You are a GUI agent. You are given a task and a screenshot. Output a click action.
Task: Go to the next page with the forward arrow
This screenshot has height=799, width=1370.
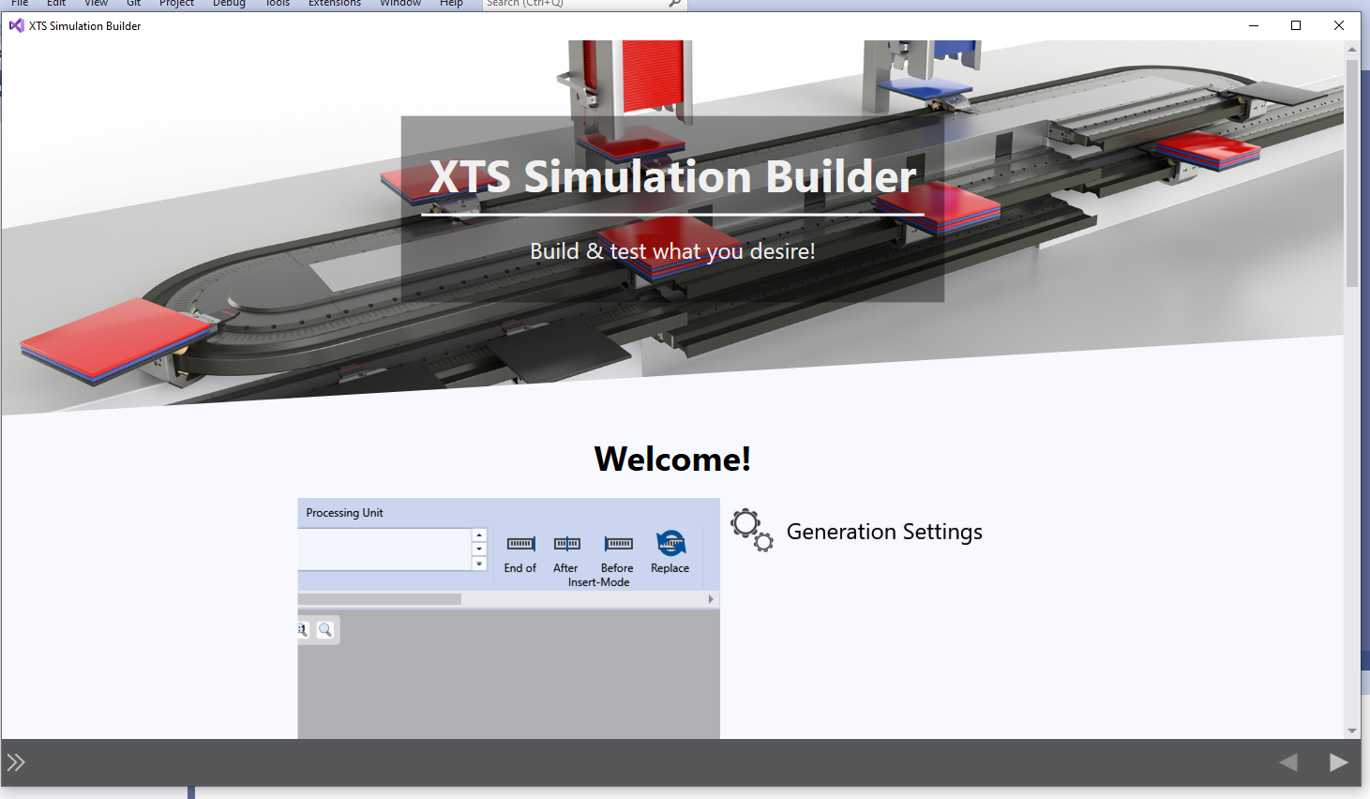coord(1339,762)
